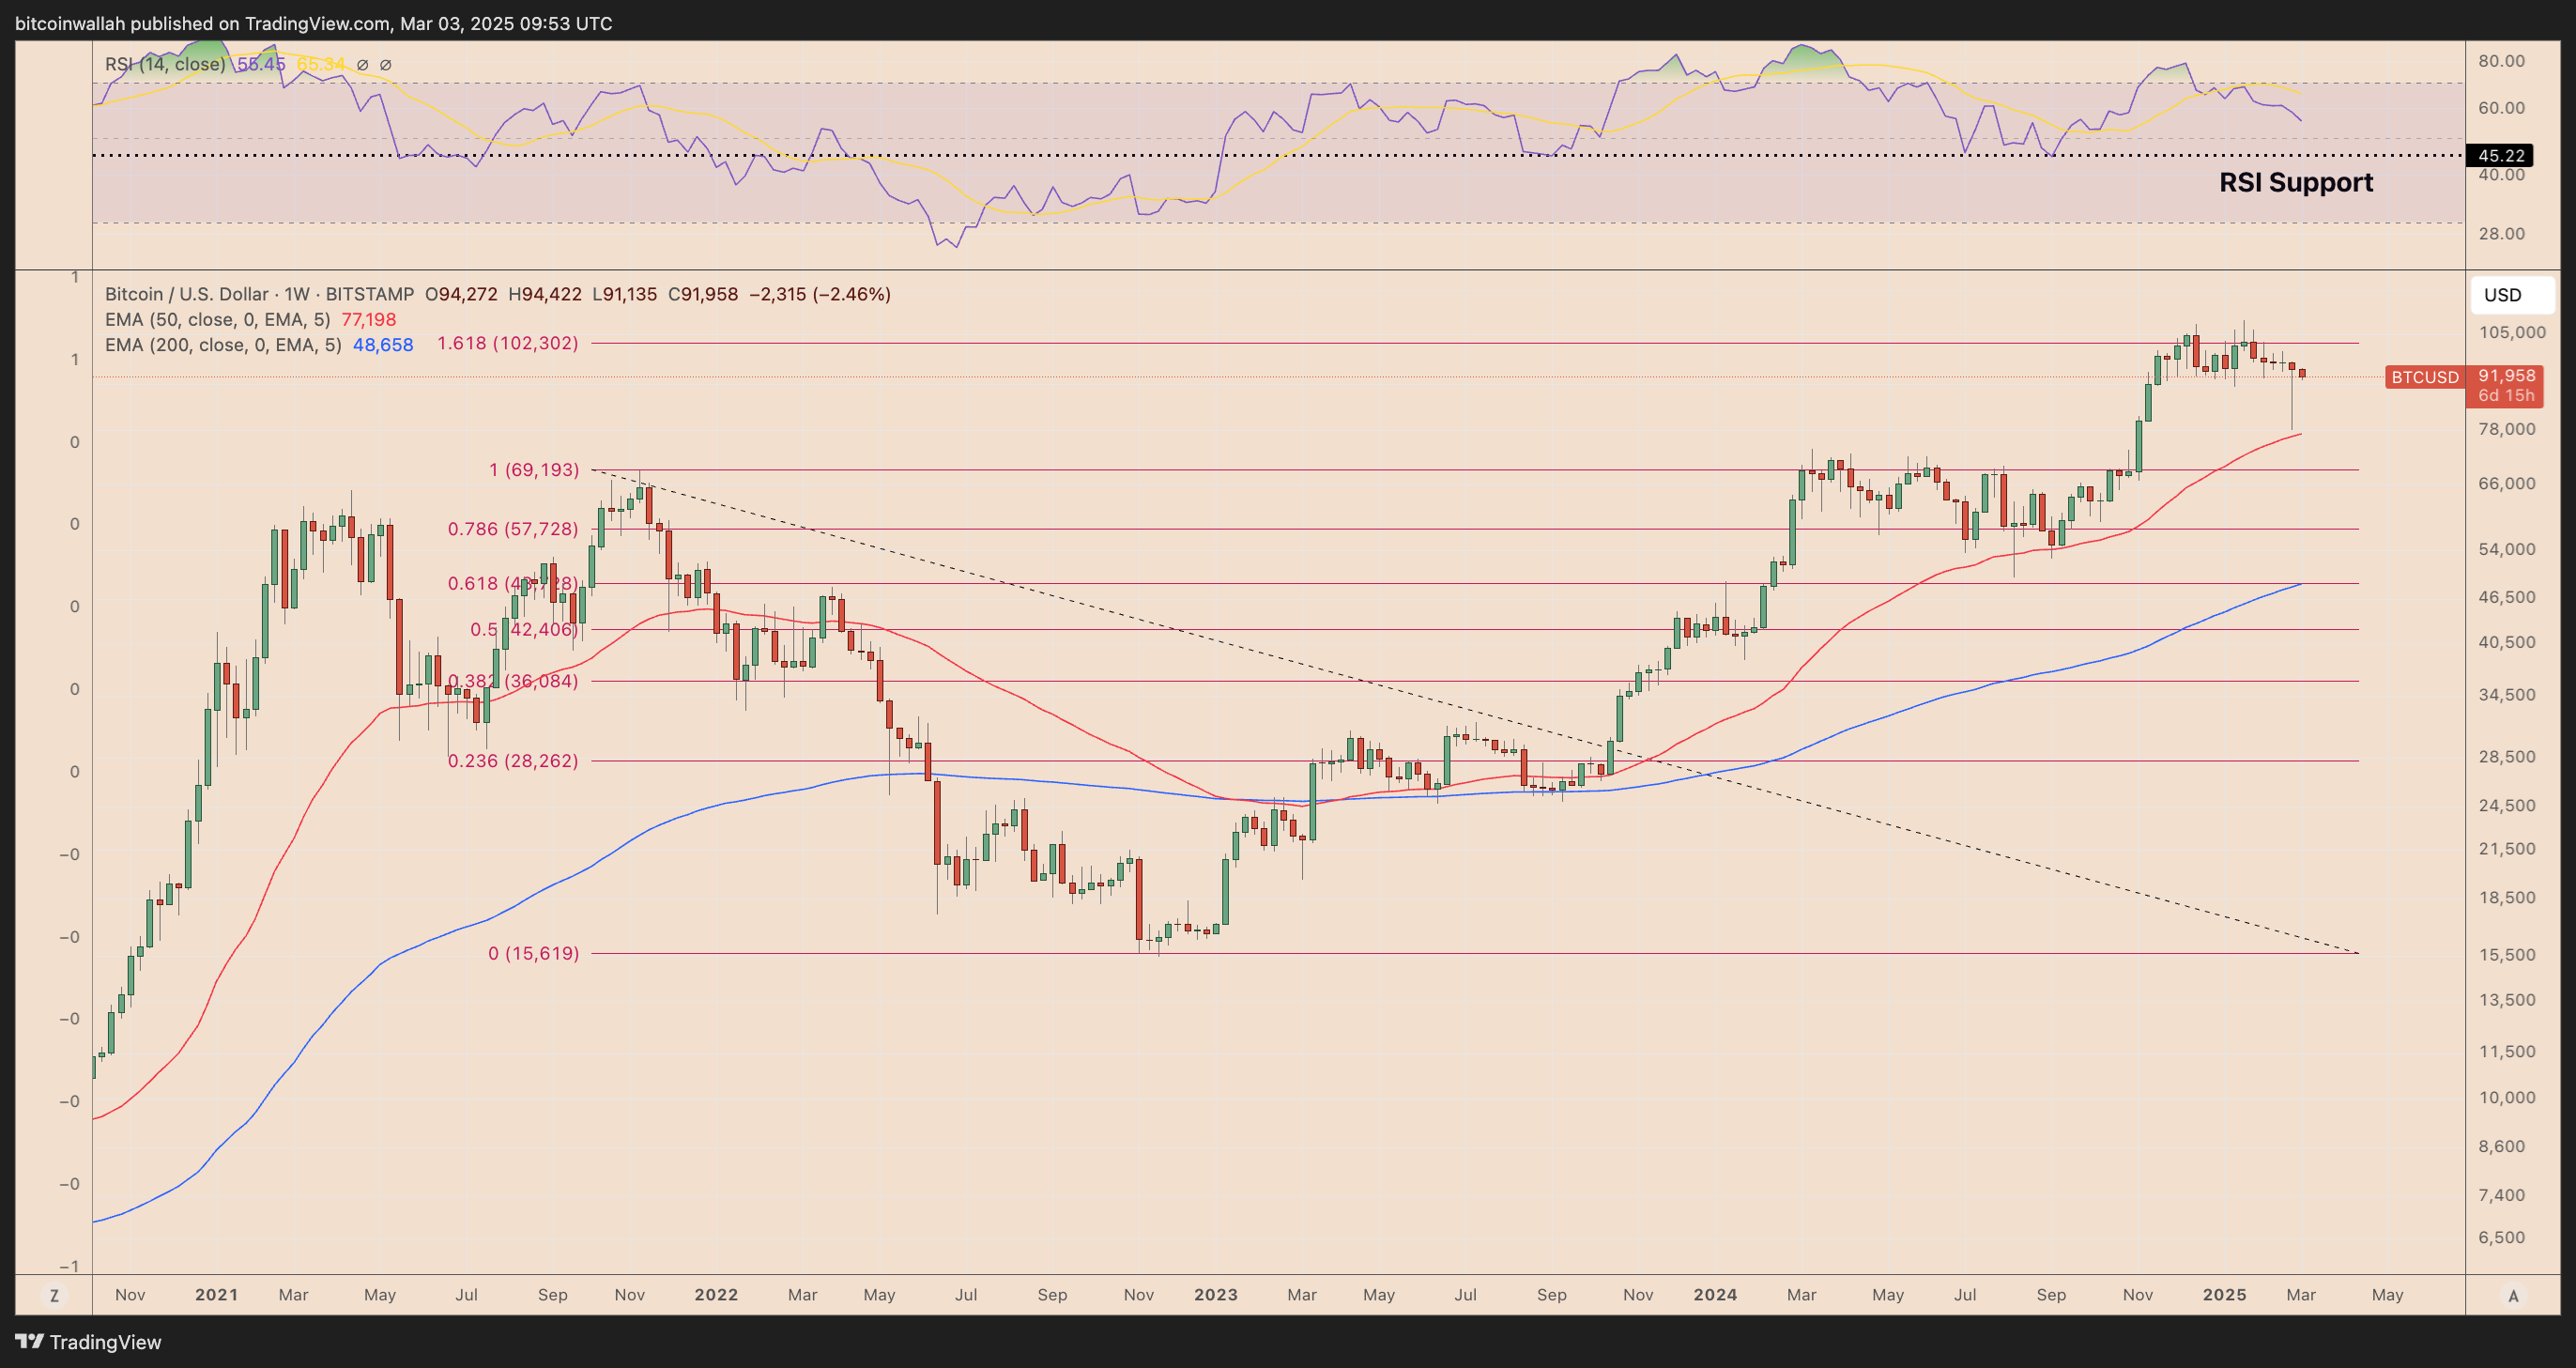Click the 2025 year label on time axis
Image resolution: width=2576 pixels, height=1368 pixels.
point(2224,1295)
